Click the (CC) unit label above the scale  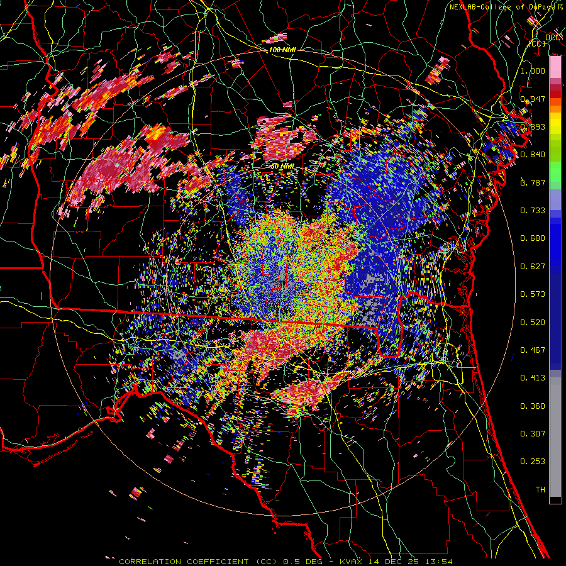click(x=537, y=43)
